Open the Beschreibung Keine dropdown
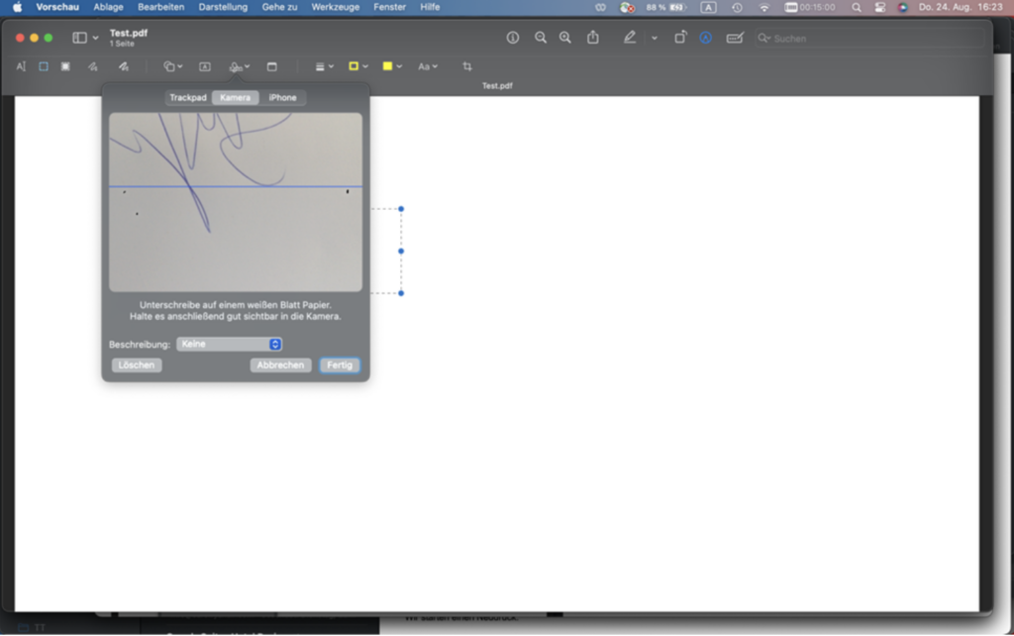1014x636 pixels. [230, 344]
